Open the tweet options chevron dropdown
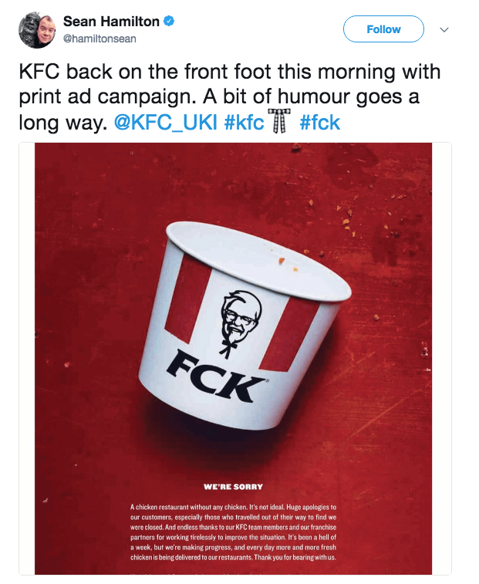479x584 pixels. pos(444,29)
